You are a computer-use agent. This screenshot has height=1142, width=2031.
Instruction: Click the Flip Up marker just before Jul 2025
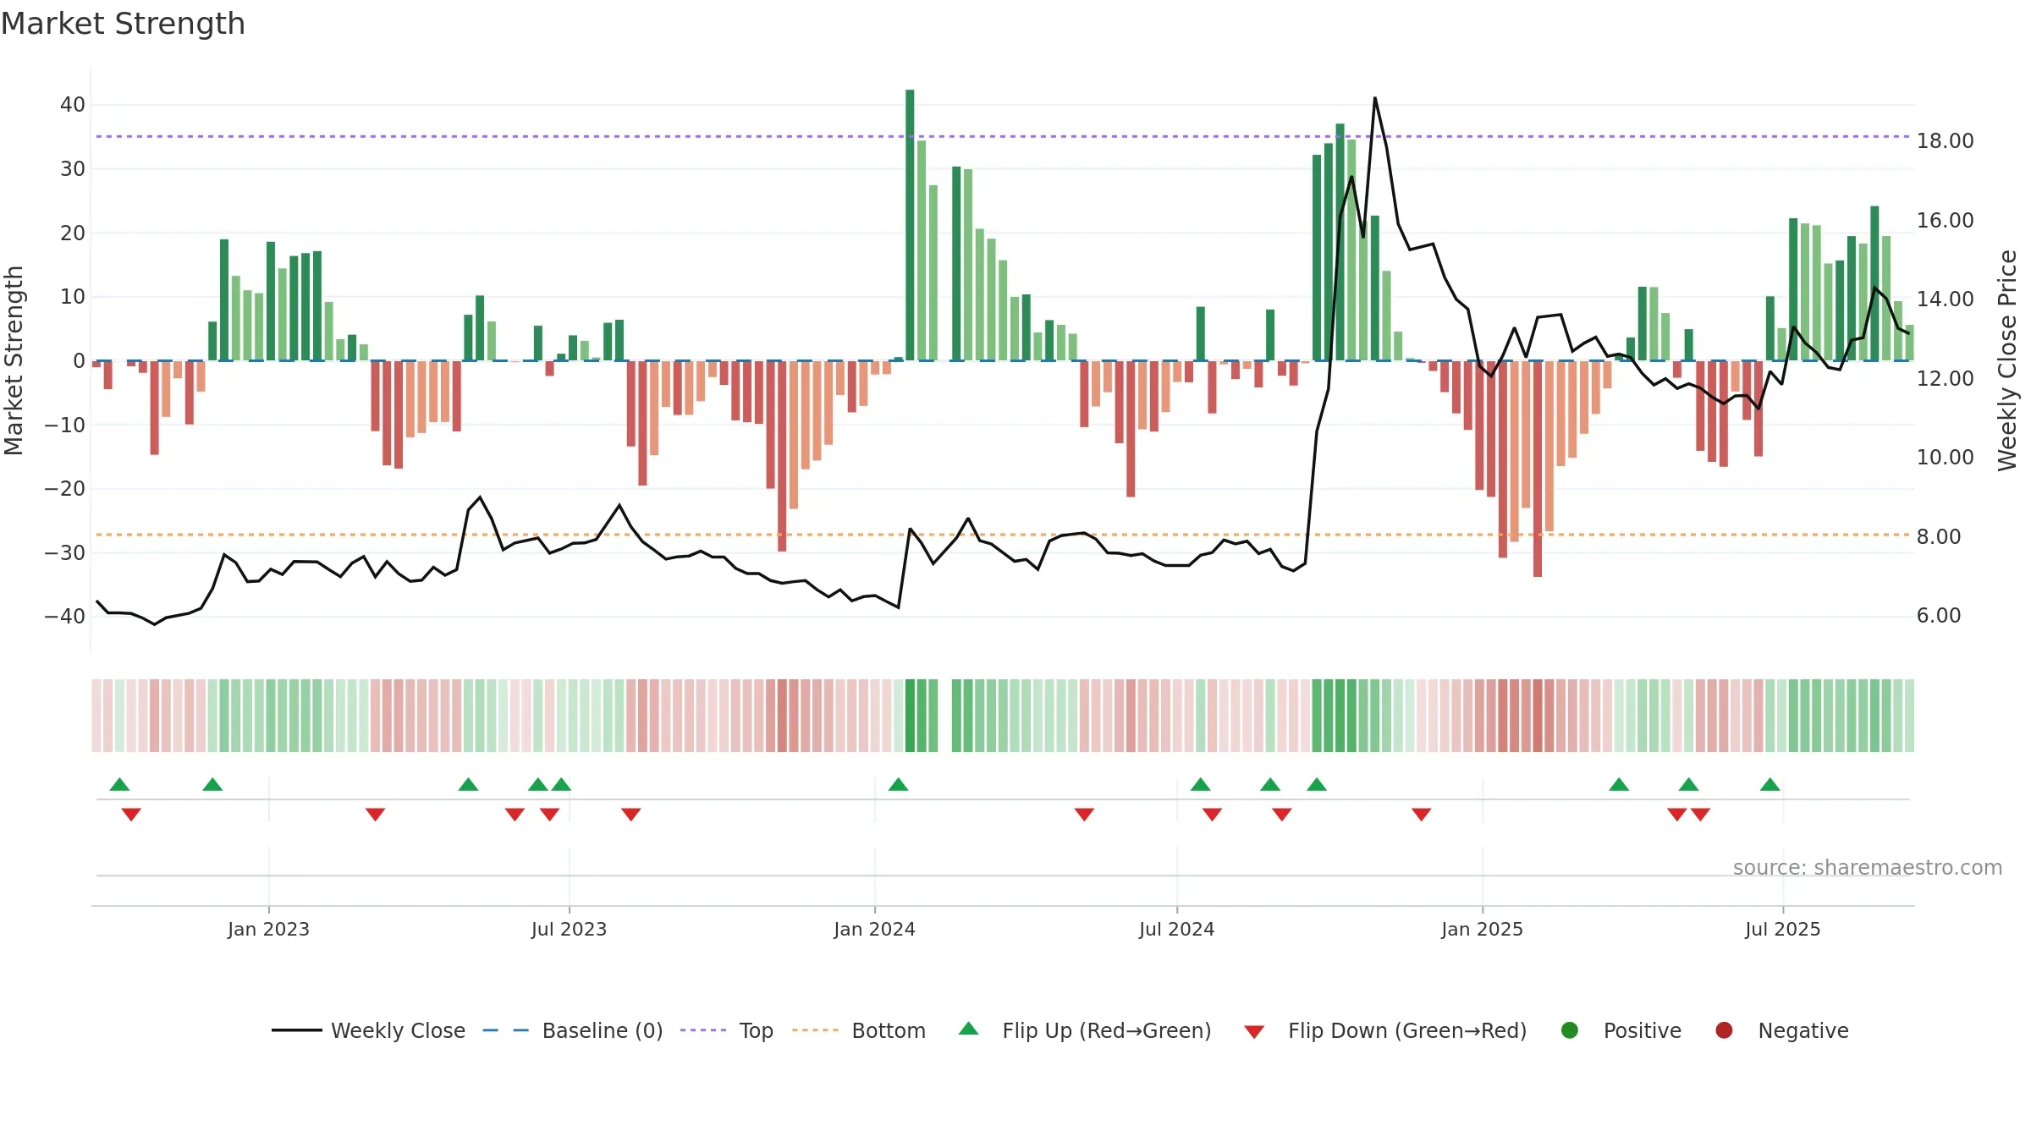[x=1770, y=784]
